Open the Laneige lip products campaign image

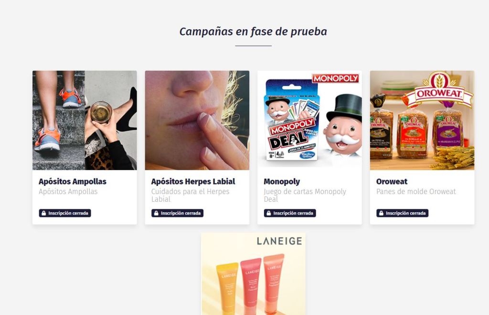pyautogui.click(x=253, y=274)
